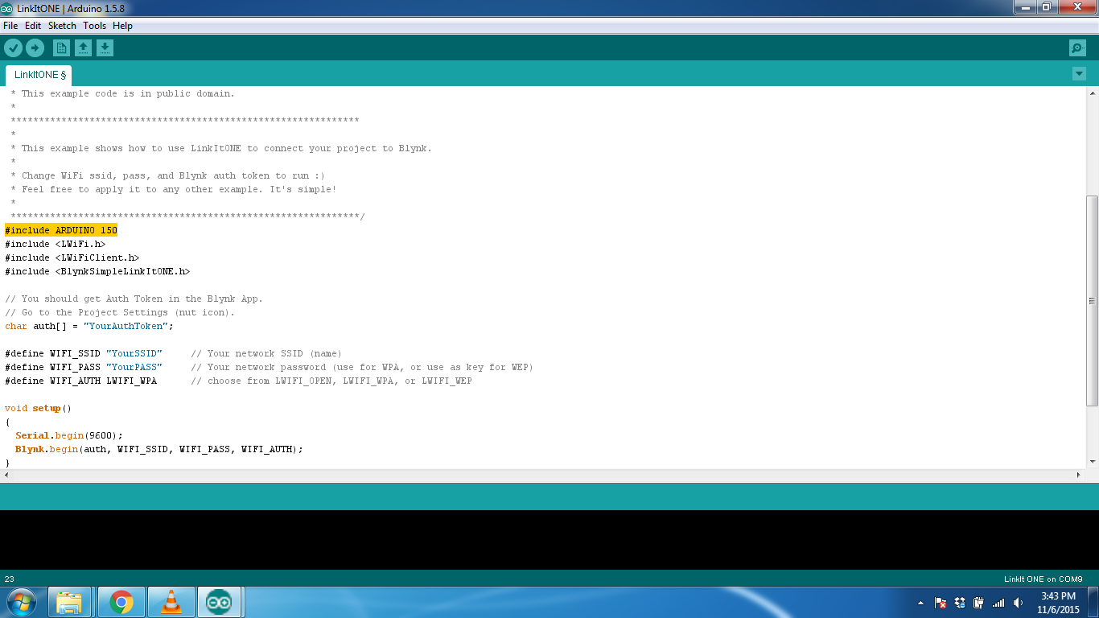Click the volume speaker tray icon

click(x=1018, y=603)
